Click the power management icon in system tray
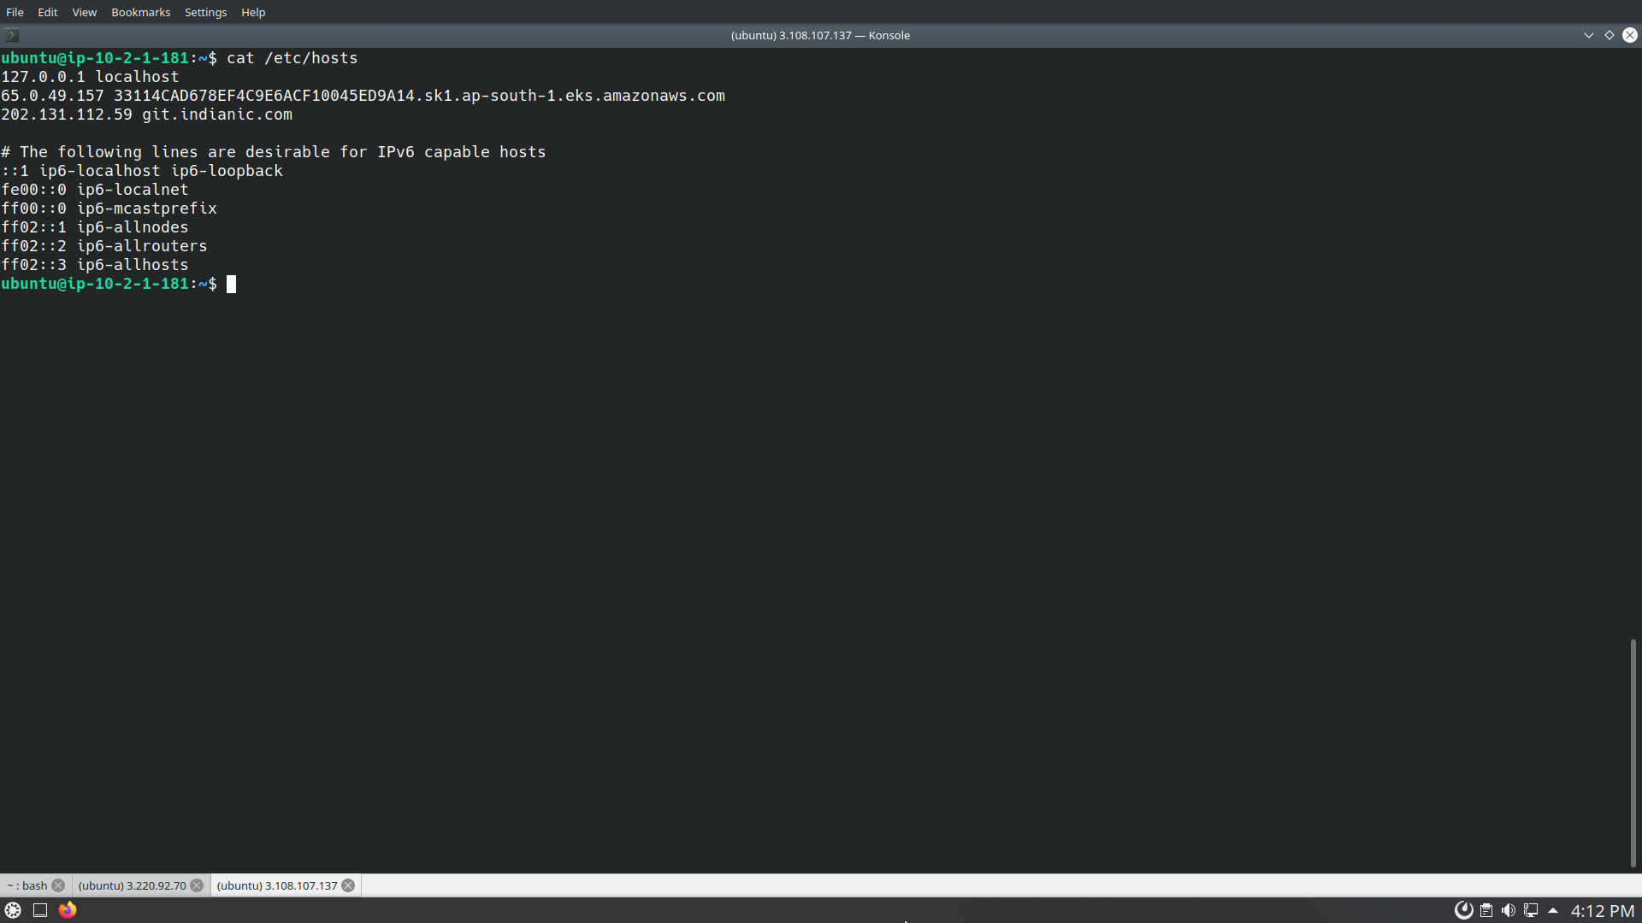 pos(1463,910)
